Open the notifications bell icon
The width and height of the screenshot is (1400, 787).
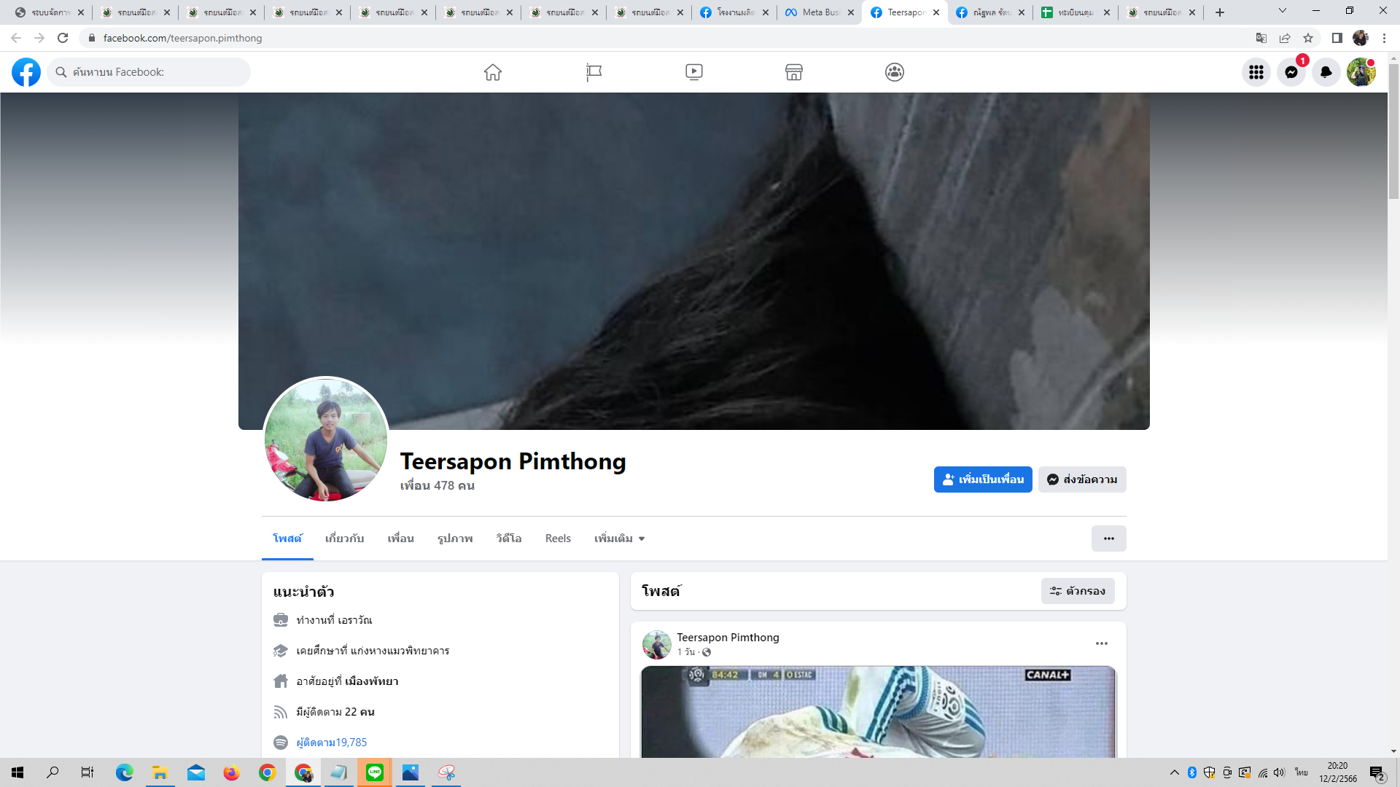(1326, 72)
